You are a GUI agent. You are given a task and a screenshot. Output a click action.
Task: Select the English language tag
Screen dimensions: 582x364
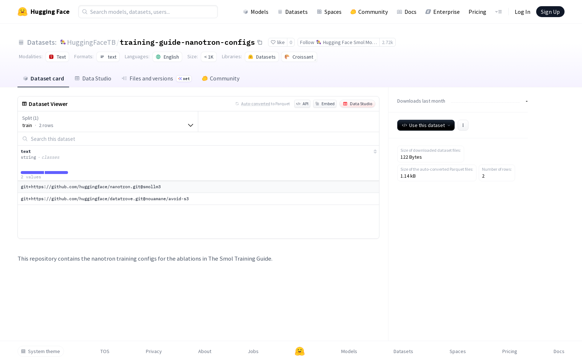click(167, 57)
